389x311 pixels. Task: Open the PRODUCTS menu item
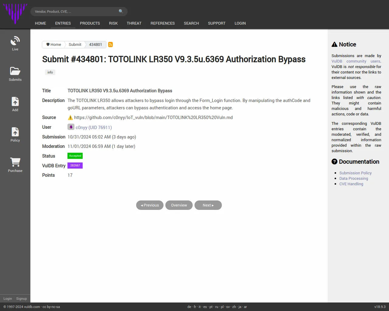[90, 23]
